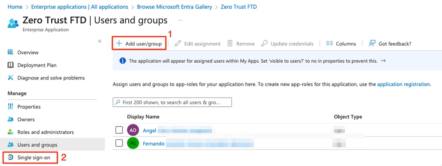Click the pencil icon for Edit assignment

(x=177, y=43)
